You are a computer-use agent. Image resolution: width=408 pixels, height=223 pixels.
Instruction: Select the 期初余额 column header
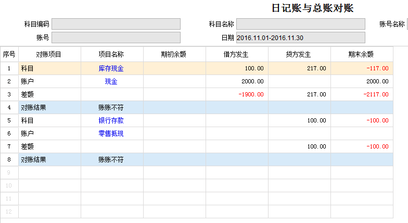174,54
